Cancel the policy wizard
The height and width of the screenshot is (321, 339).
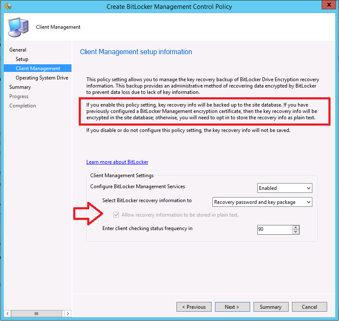(x=309, y=307)
